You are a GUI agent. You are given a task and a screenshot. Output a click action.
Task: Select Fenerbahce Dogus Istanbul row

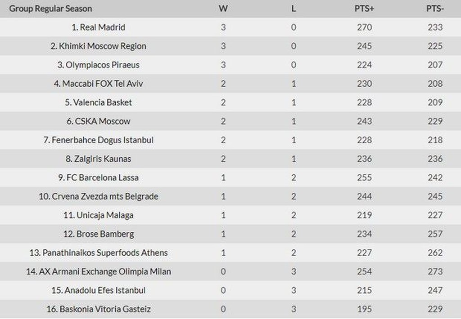[x=98, y=140]
